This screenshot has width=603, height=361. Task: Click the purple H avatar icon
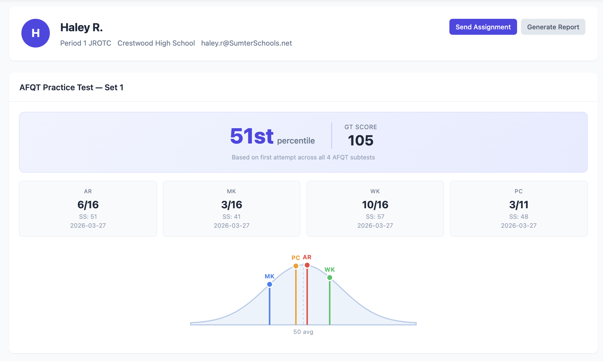[x=35, y=33]
